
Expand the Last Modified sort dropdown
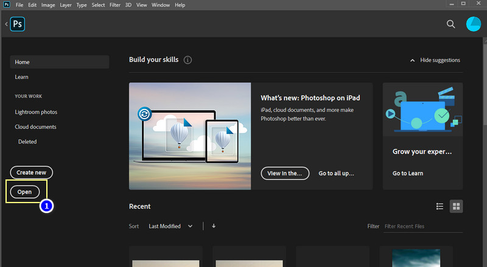coord(170,226)
